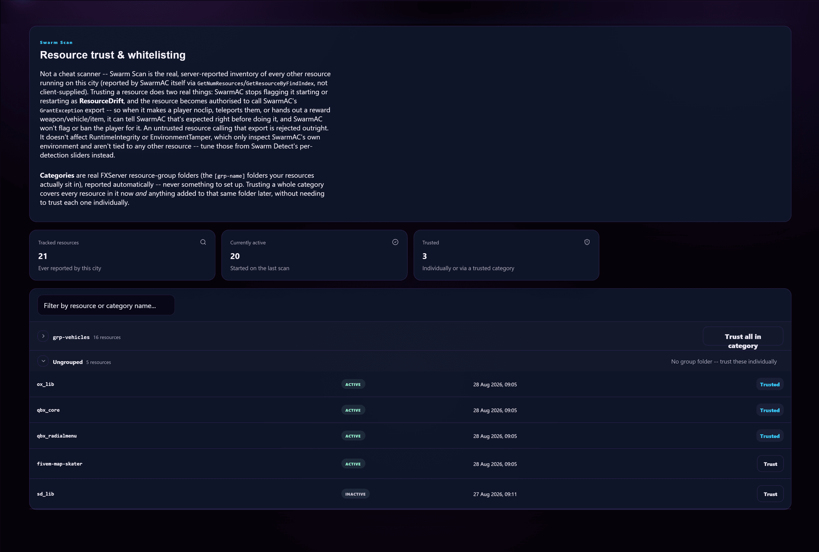
Task: Click the shield icon on Trusted card
Action: click(x=587, y=242)
